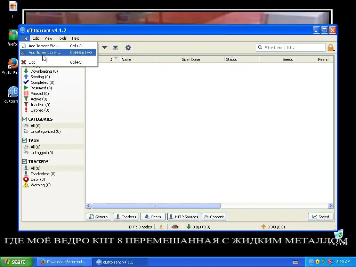Click DHT: 0 nodes status text
Image resolution: width=356 pixels, height=267 pixels.
[140, 227]
